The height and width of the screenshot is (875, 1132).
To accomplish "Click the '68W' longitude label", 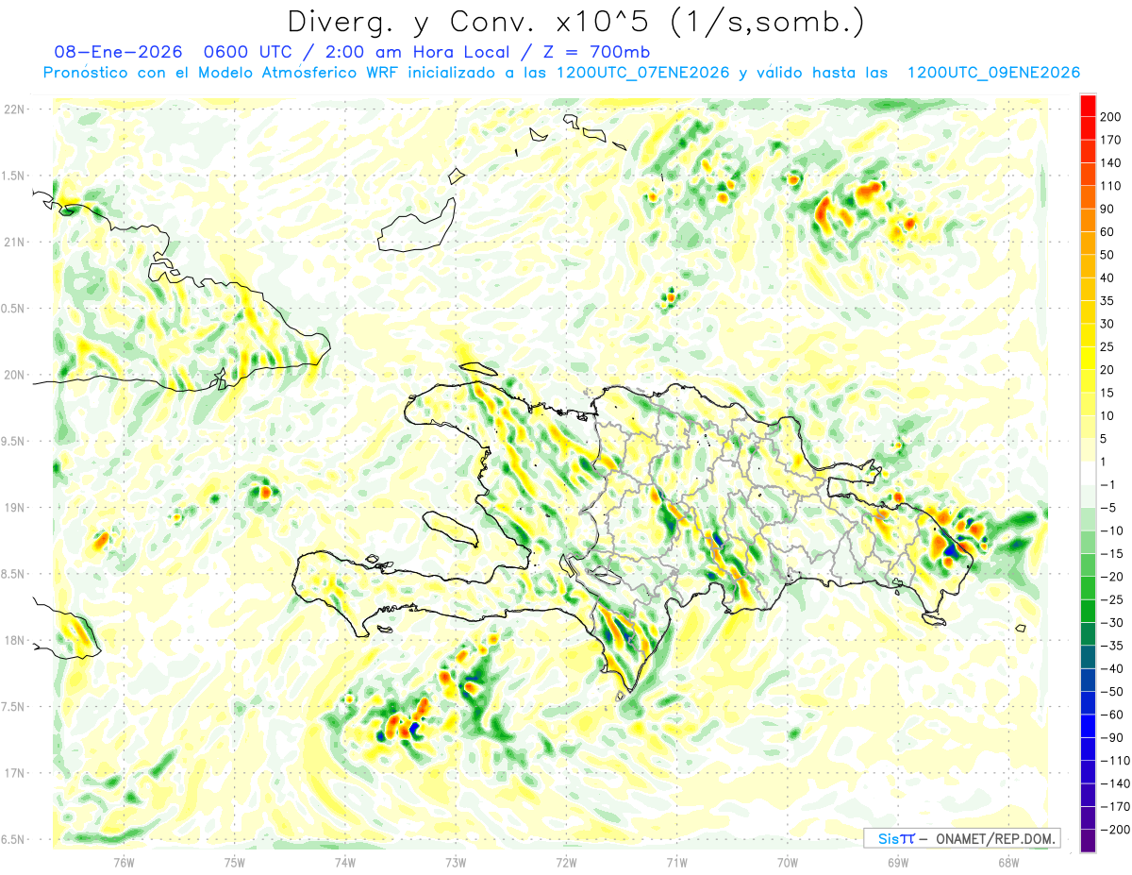I will point(1008,861).
